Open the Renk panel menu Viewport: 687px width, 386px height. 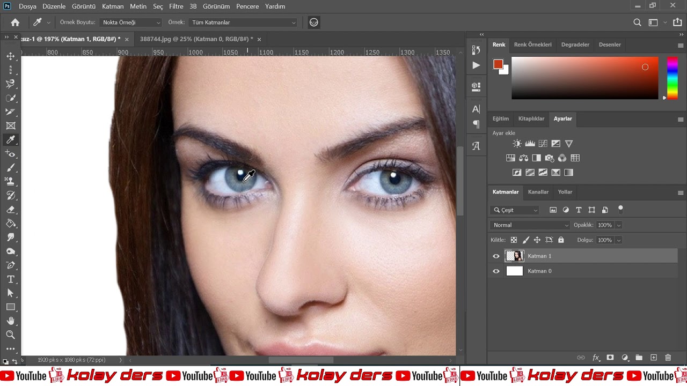[x=681, y=45]
